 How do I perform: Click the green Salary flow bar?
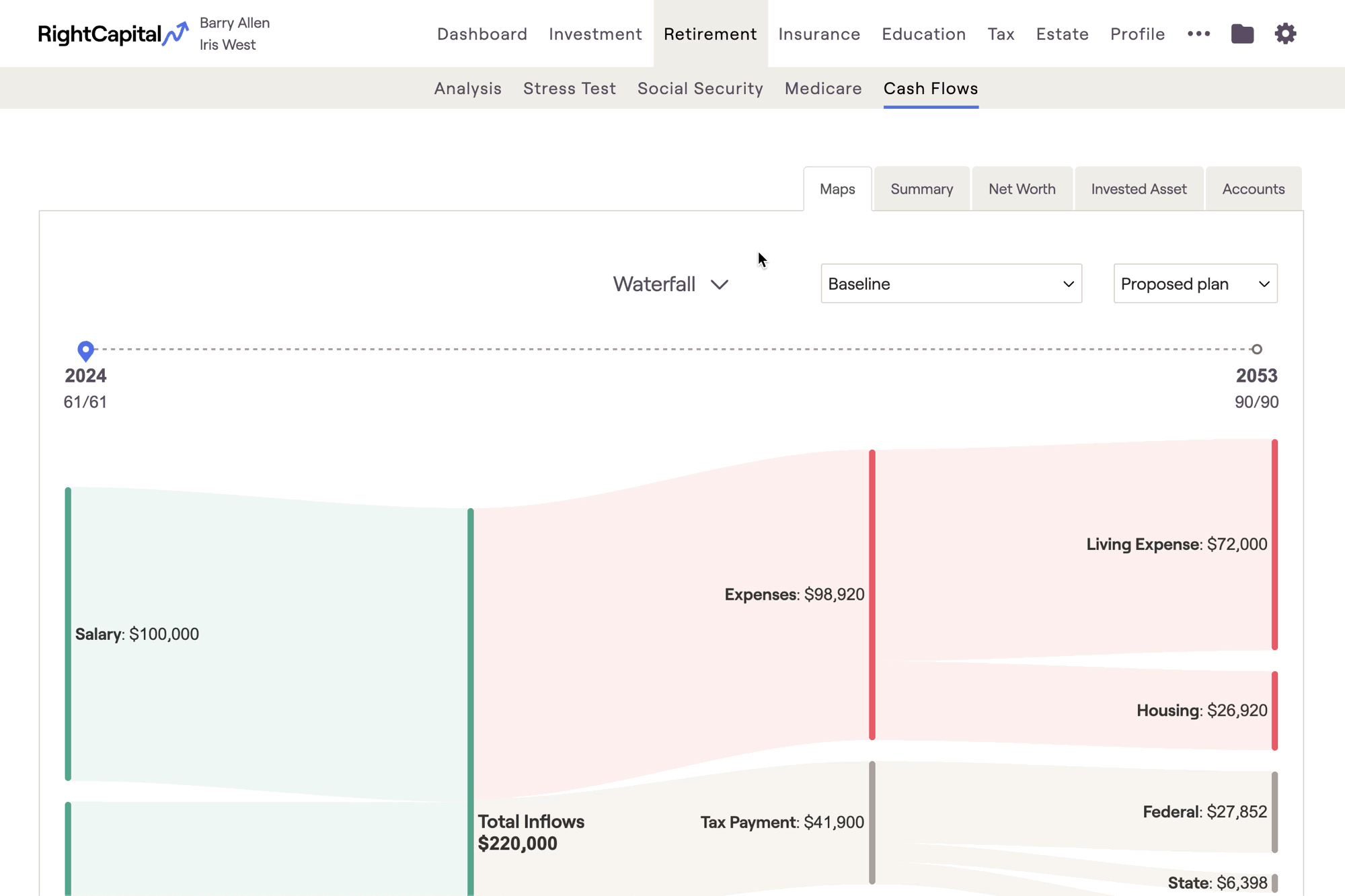pyautogui.click(x=68, y=634)
